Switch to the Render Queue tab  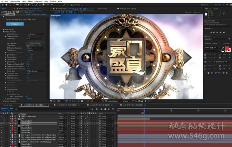(8, 105)
